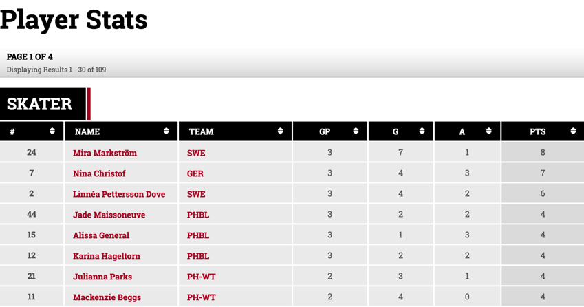Open Nina Christof player link
This screenshot has height=307, width=584.
click(x=99, y=173)
